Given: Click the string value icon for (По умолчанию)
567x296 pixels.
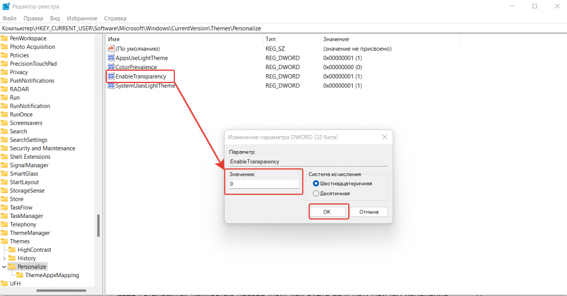Looking at the screenshot, I should point(111,49).
